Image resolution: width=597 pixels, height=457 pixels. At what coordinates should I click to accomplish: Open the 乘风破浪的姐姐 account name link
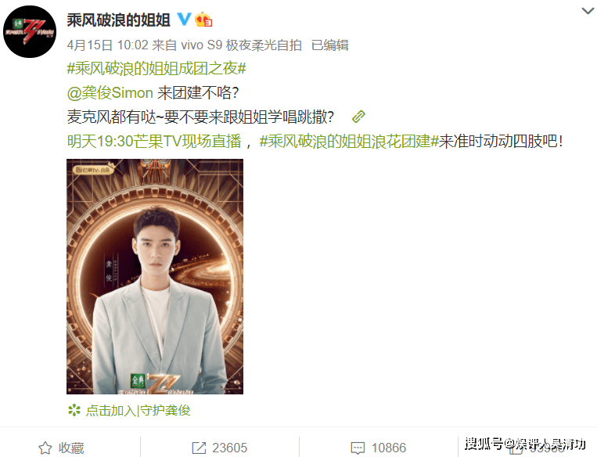tap(118, 20)
